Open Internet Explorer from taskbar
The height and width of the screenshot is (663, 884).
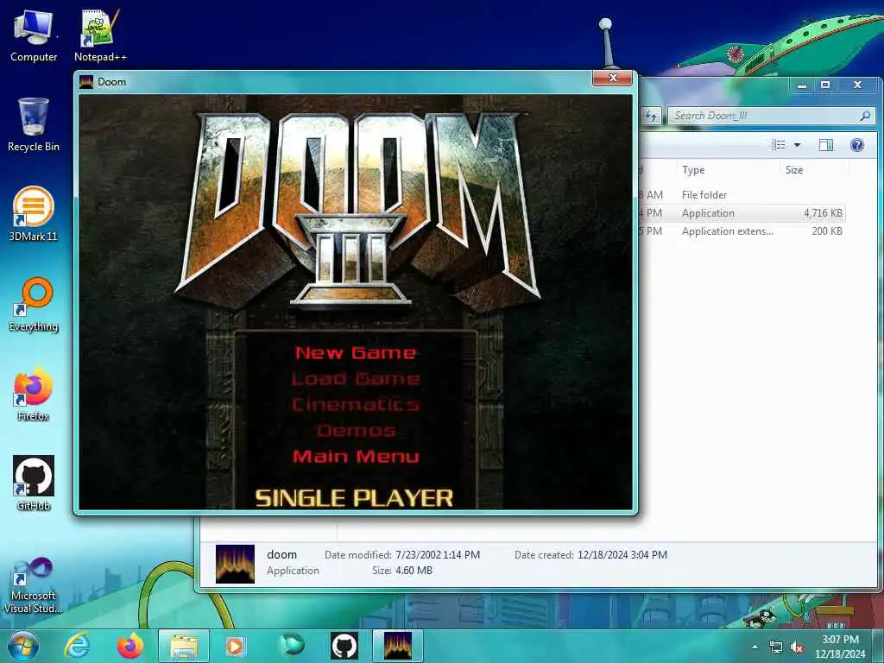[77, 646]
